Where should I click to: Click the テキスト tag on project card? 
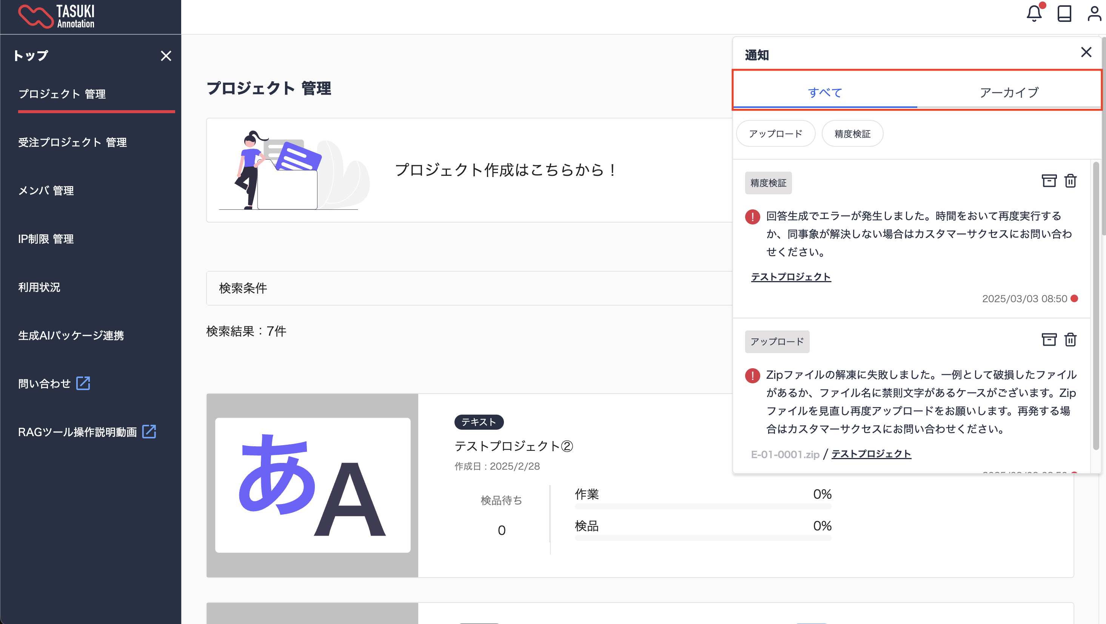click(x=479, y=422)
